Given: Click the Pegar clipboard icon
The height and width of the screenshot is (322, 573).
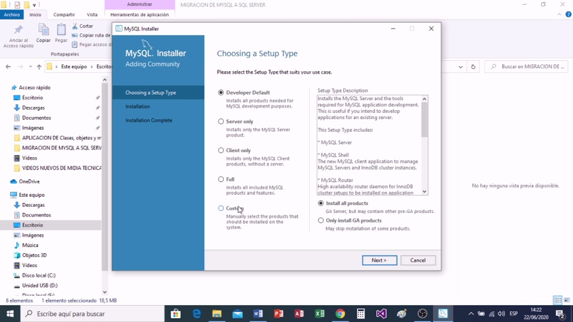Looking at the screenshot, I should point(61,30).
